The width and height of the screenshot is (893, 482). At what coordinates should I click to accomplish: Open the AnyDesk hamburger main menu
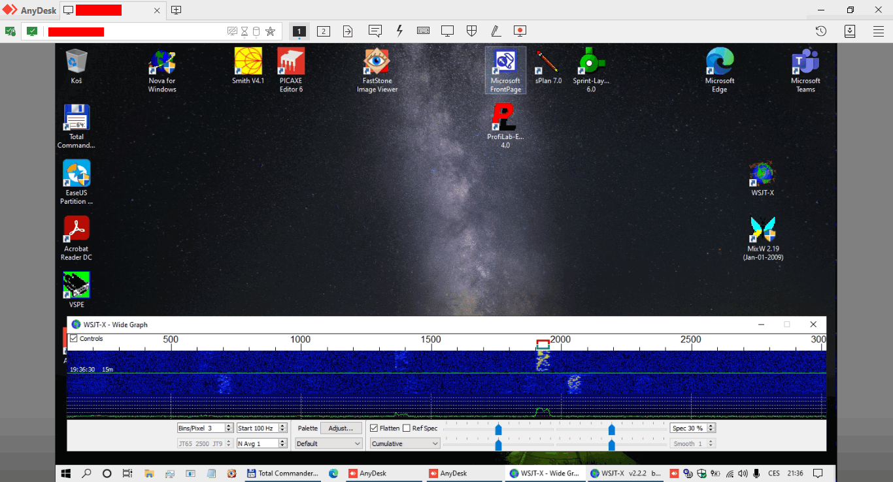tap(879, 31)
